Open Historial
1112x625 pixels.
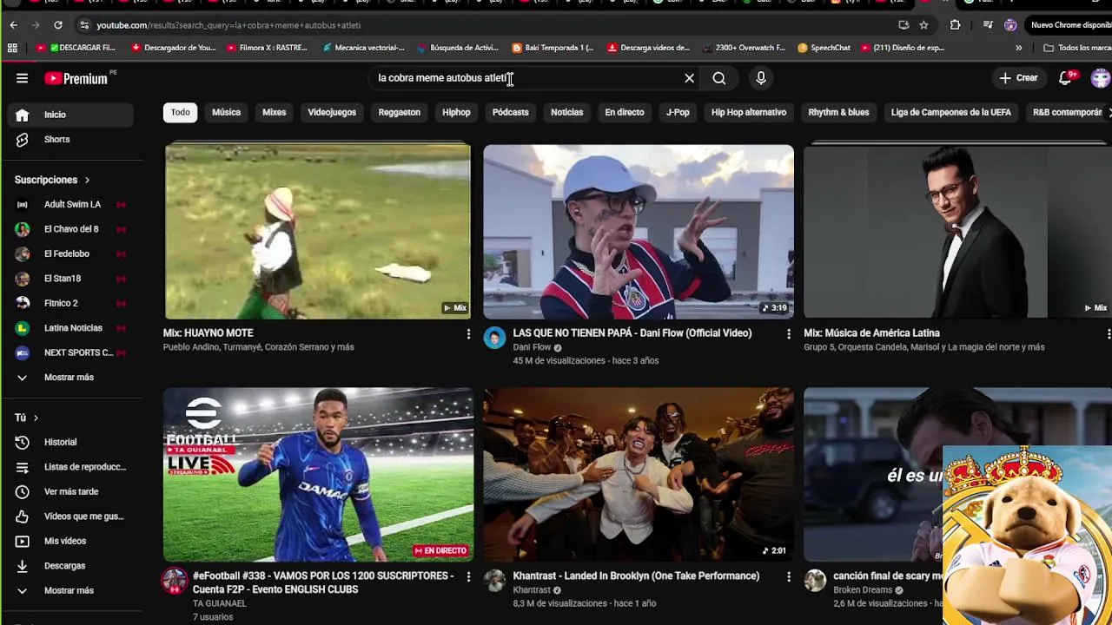pyautogui.click(x=71, y=443)
